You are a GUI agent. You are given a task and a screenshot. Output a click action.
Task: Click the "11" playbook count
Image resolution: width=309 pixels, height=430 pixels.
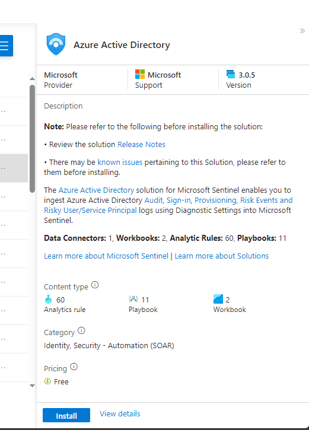pyautogui.click(x=145, y=300)
